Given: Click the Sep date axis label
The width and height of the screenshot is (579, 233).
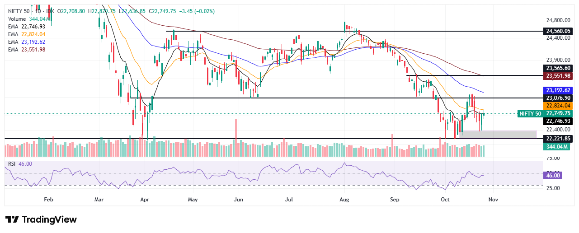Looking at the screenshot, I should (x=395, y=199).
